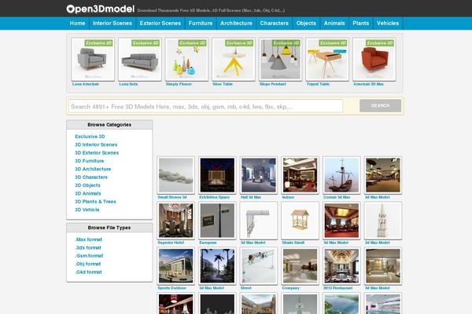Open 3D Vehicle category link
The width and height of the screenshot is (472, 314).
pyautogui.click(x=87, y=210)
